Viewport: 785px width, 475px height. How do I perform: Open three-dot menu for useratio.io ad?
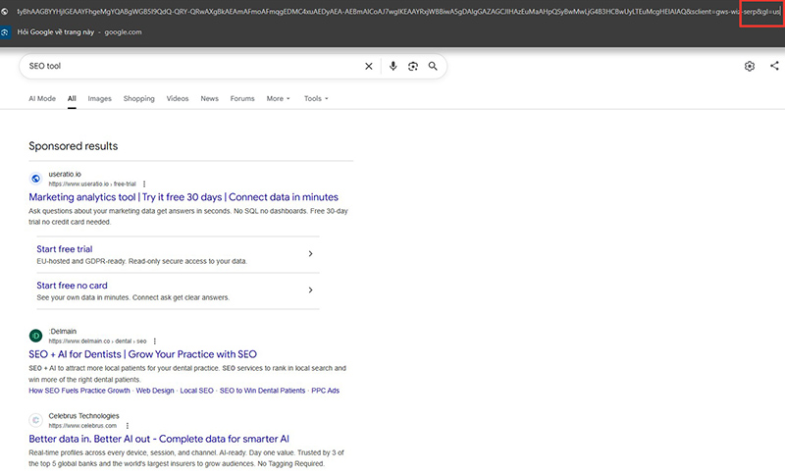coord(144,184)
